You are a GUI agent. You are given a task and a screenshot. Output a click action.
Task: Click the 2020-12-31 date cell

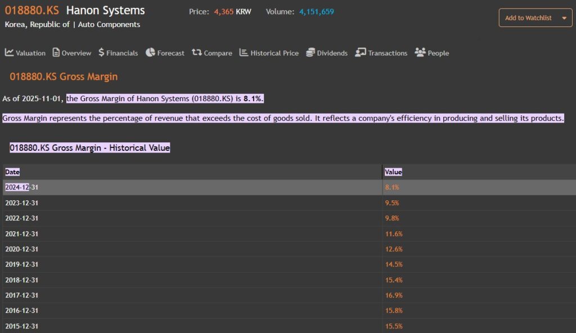click(21, 249)
